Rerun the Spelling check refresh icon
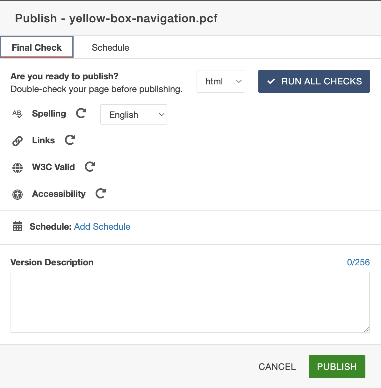 [x=81, y=113]
